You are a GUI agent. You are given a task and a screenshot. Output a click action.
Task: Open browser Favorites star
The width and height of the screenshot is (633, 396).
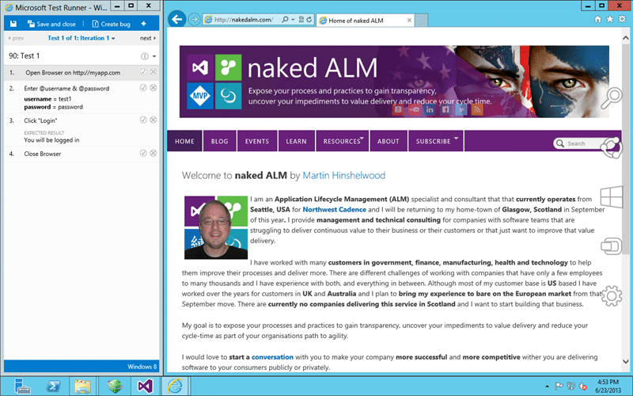(x=610, y=19)
